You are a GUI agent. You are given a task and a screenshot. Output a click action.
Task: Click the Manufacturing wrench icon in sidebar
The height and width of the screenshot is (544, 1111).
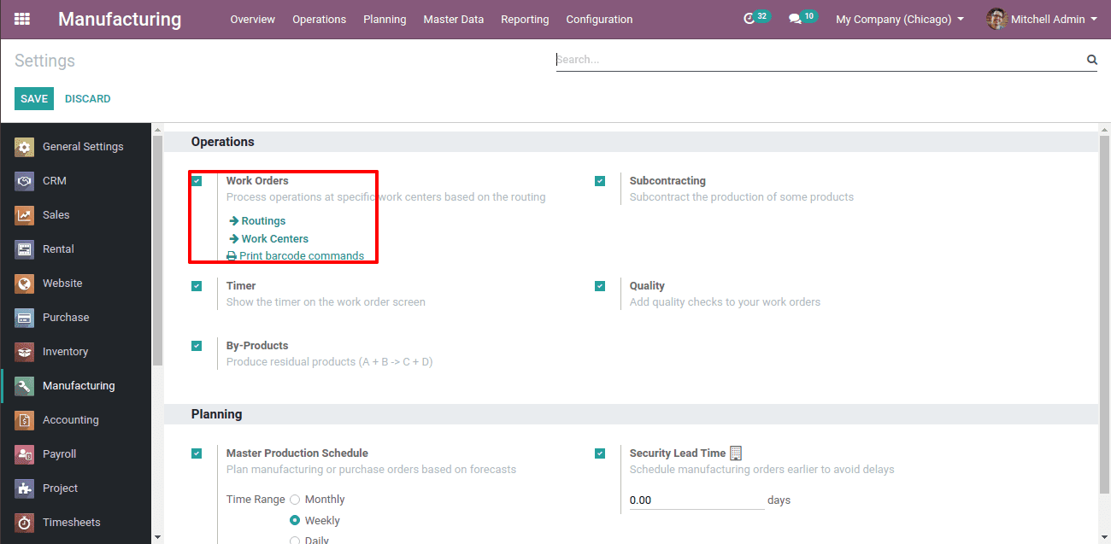(25, 386)
